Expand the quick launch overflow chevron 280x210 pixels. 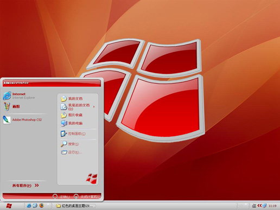(x=48, y=205)
